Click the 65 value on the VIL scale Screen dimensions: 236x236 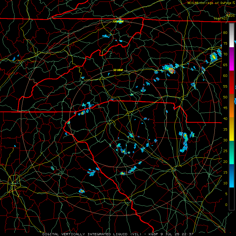coord(225,65)
